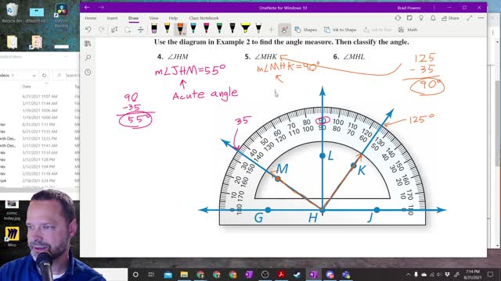501x281 pixels.
Task: Open the View tab
Action: point(153,18)
